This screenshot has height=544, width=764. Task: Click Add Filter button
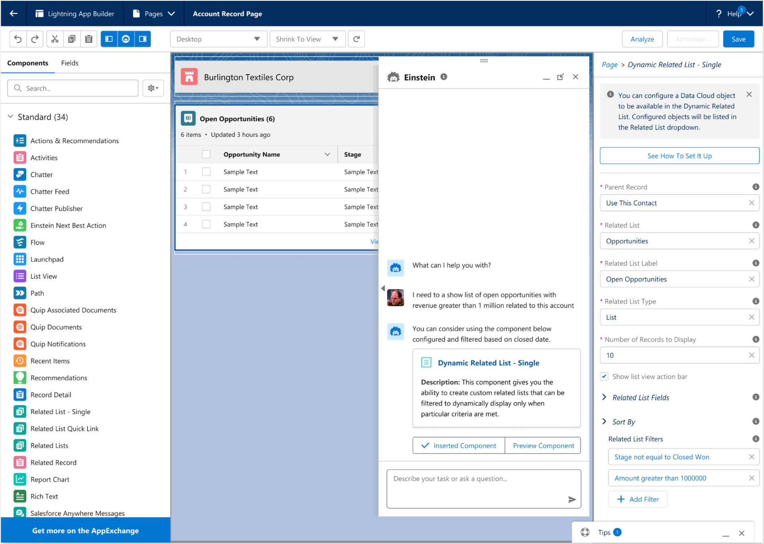tap(638, 499)
